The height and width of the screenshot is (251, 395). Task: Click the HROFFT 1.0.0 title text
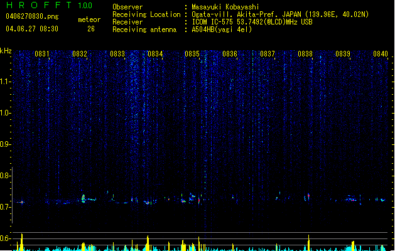tap(50, 5)
